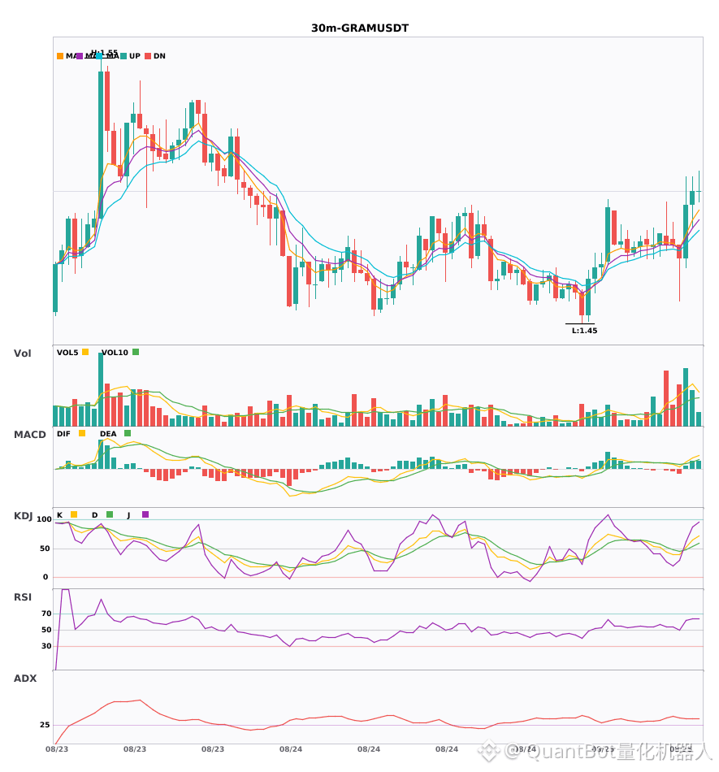This screenshot has height=772, width=719.
Task: Select the ADX panel label
Action: [25, 679]
